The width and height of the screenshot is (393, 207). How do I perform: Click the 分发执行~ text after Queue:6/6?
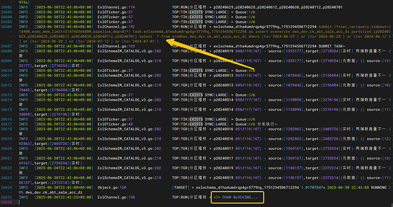pos(267,124)
